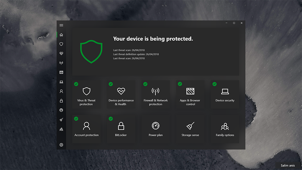This screenshot has height=170, width=302.
Task: Open Family options sidebar icon
Action: coord(61,129)
